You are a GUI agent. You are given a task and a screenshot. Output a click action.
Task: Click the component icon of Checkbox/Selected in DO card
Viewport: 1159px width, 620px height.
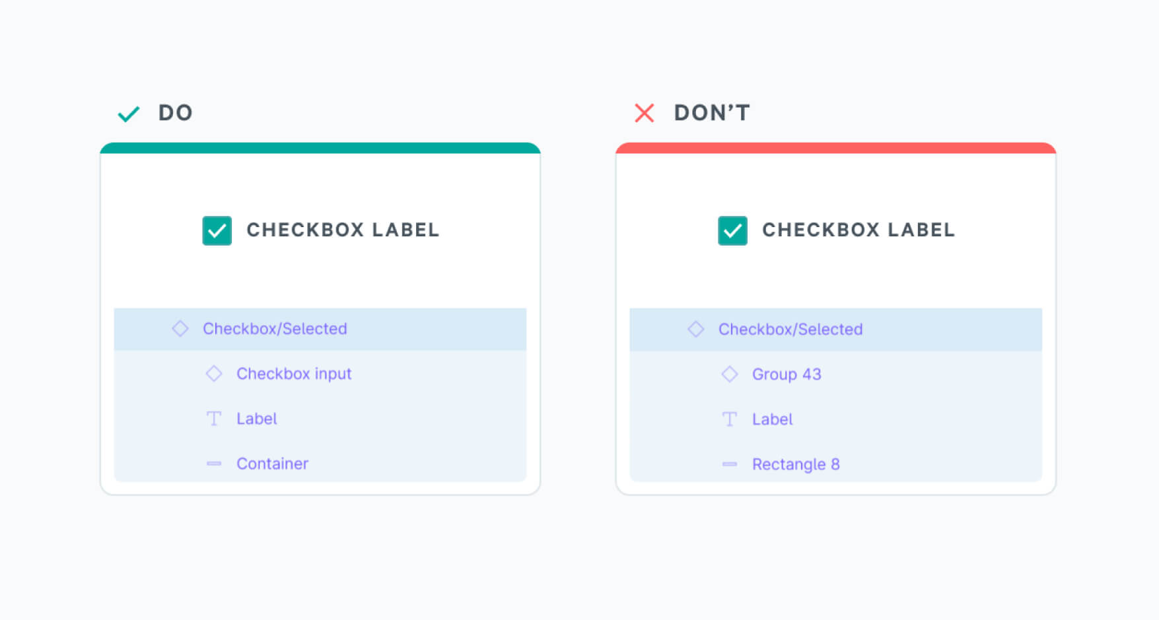click(180, 329)
